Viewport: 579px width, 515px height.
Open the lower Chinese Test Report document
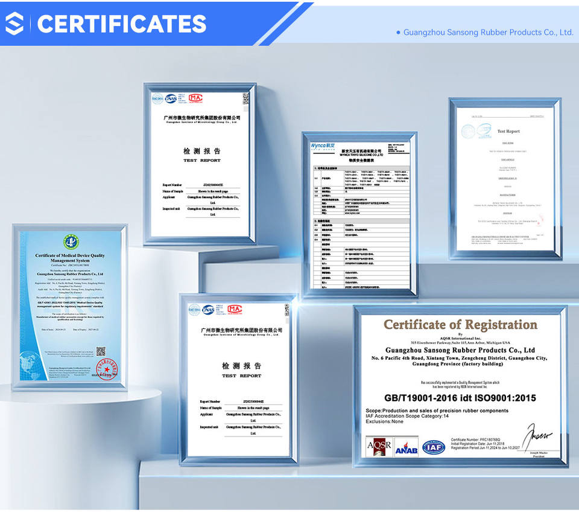click(239, 379)
